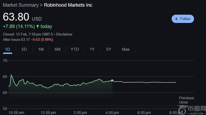
Task: Select the 1D time range tab
Action: 7,49
